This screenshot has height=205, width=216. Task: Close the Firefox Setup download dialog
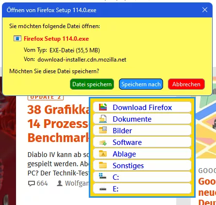coord(205,10)
